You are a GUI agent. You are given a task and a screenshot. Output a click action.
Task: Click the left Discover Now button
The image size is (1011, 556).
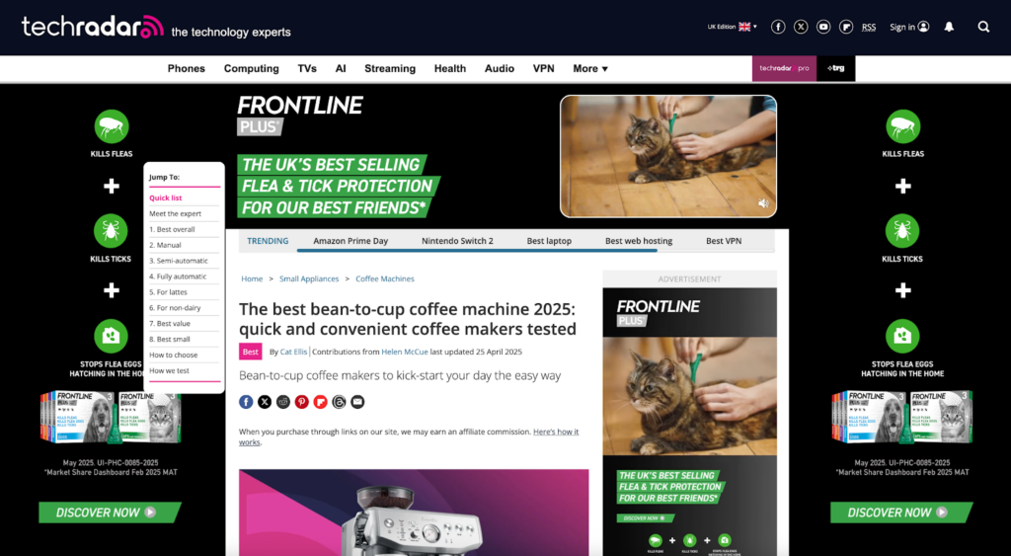coord(110,513)
